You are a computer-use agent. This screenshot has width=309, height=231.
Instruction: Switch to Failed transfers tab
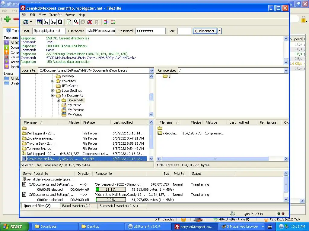(76, 206)
